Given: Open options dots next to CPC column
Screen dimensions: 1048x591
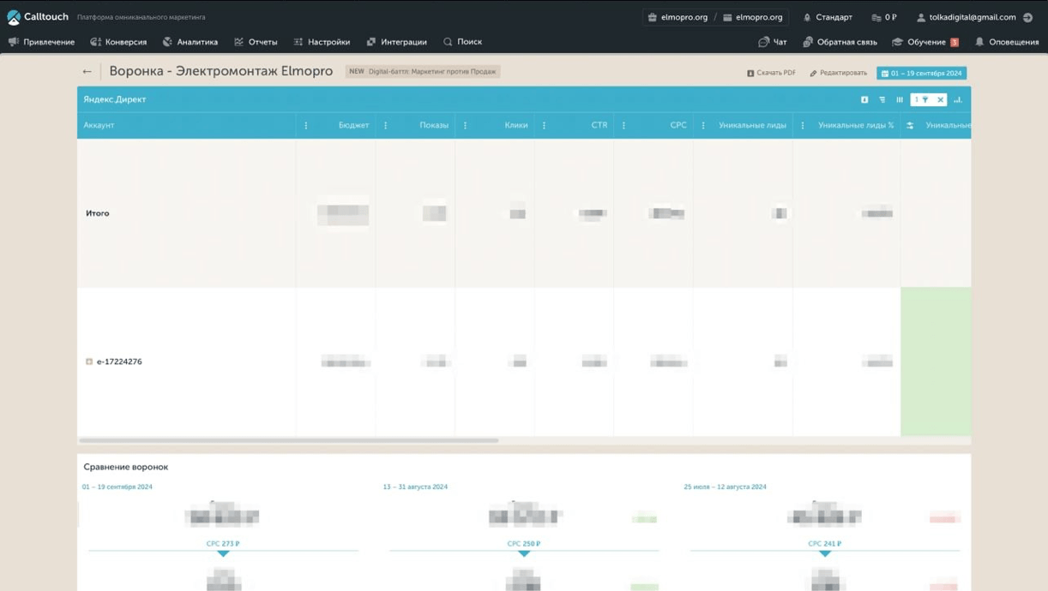Looking at the screenshot, I should 703,126.
